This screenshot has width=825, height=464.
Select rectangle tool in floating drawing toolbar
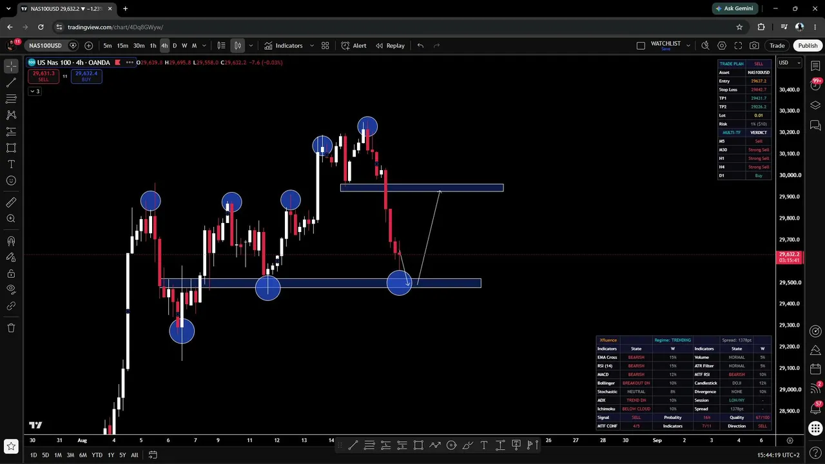click(x=418, y=445)
